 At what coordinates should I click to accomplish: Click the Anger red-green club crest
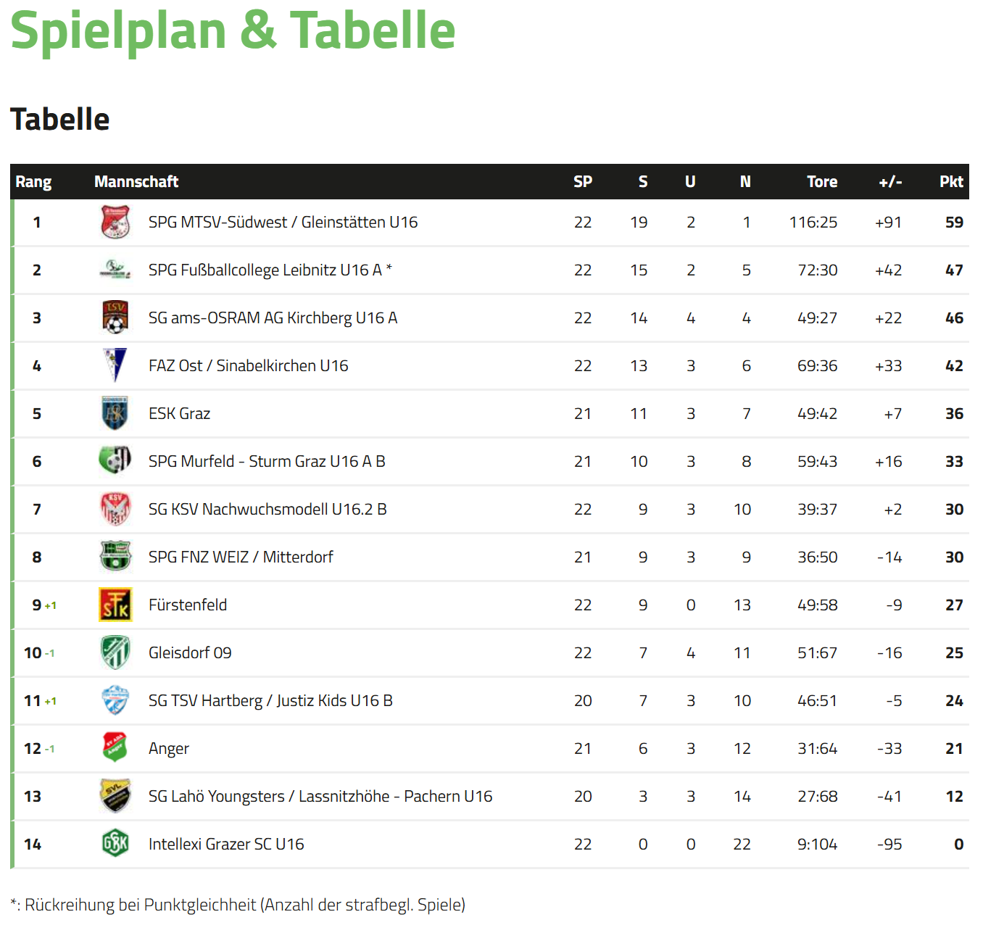(115, 747)
